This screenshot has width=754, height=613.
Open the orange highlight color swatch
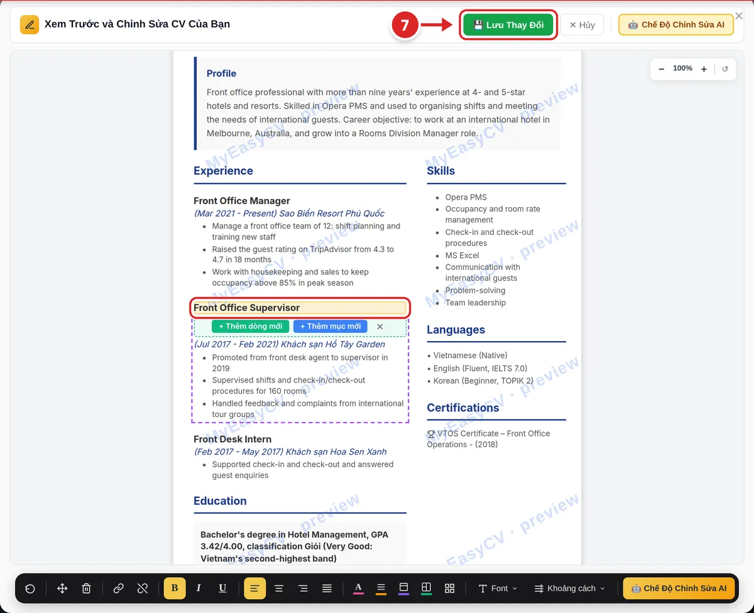point(381,589)
